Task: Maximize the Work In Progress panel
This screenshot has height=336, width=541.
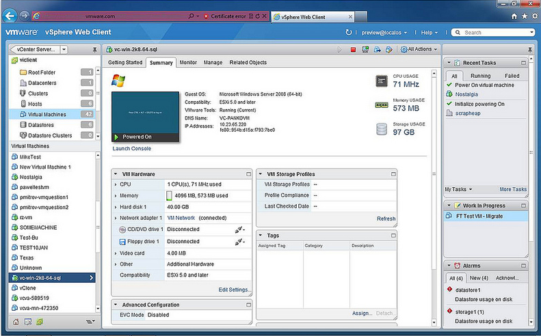Action: click(523, 206)
